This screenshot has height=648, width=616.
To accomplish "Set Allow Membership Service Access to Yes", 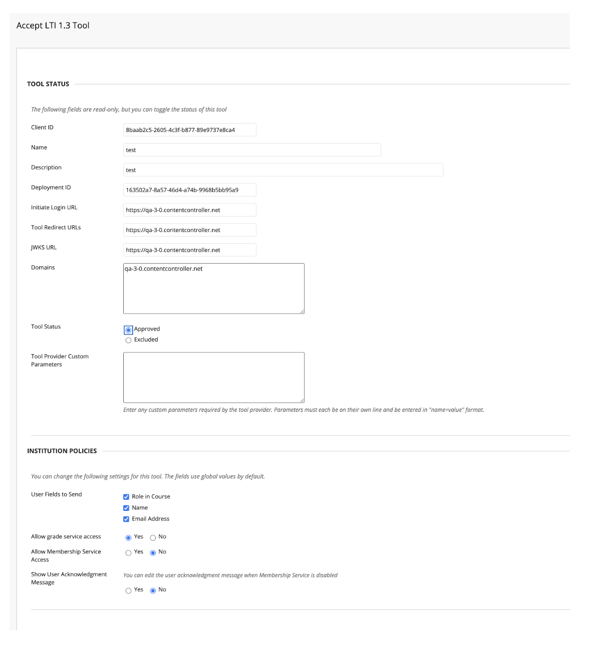I will point(128,553).
